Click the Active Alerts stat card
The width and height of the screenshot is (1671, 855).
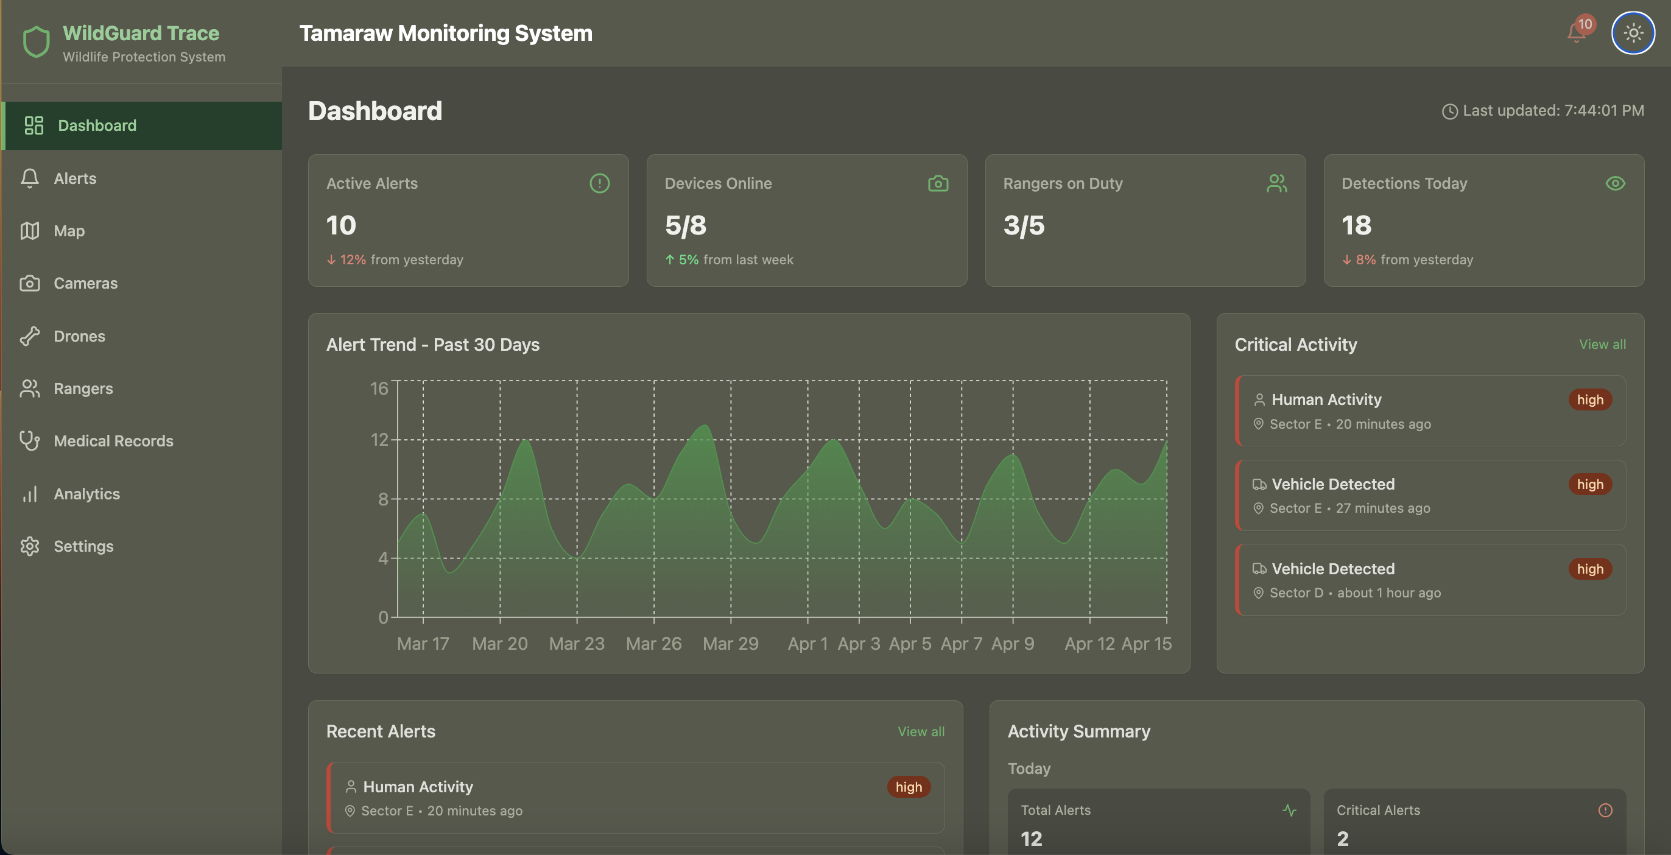click(468, 220)
